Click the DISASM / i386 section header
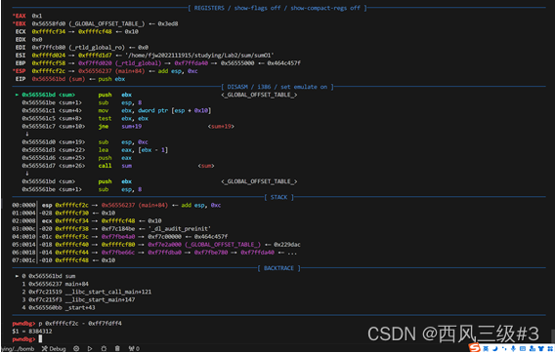Image resolution: width=555 pixels, height=353 pixels. pyautogui.click(x=277, y=87)
